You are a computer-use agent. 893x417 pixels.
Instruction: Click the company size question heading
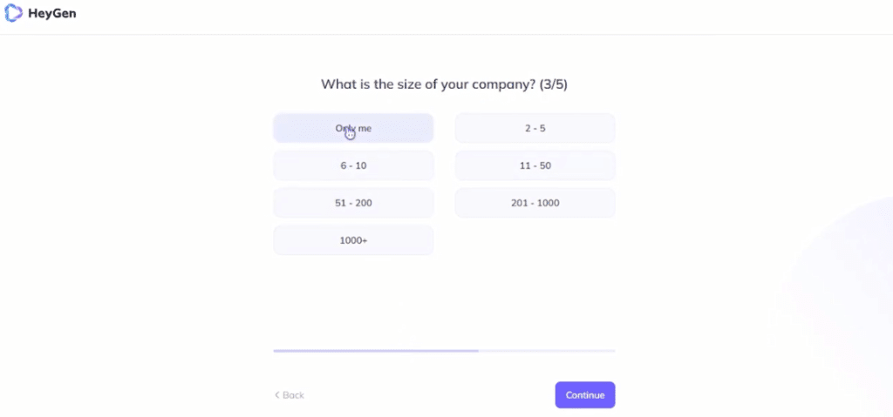coord(444,84)
